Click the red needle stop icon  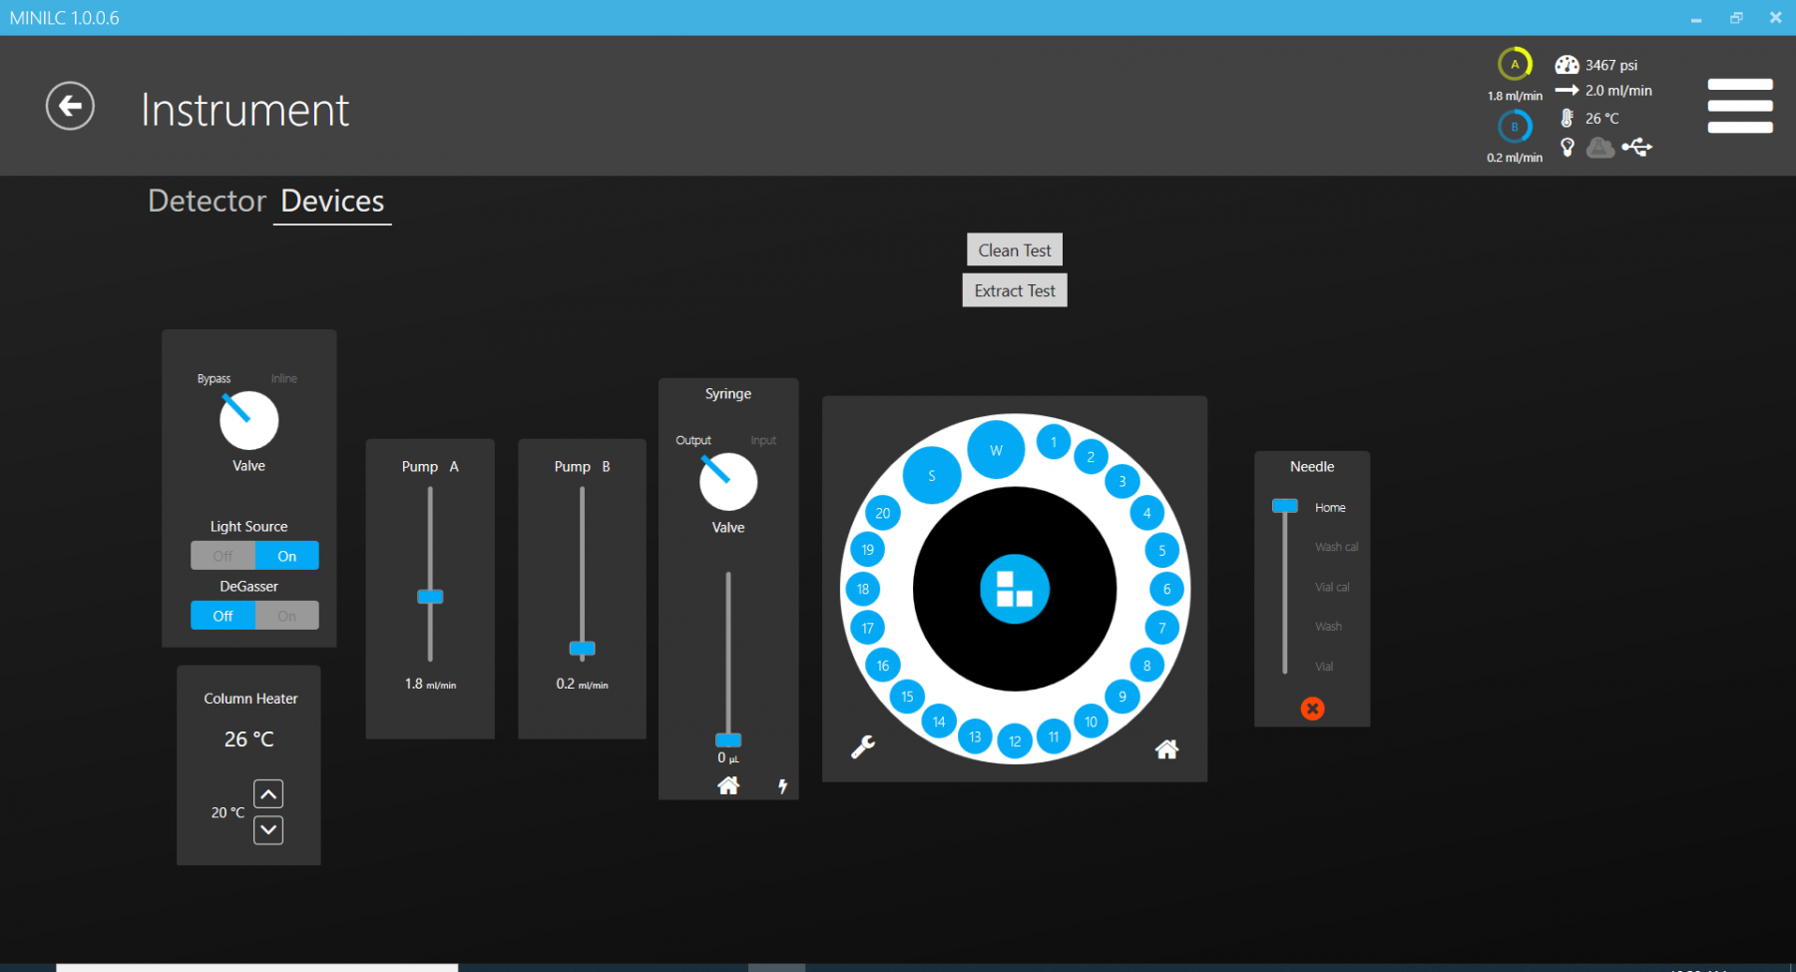point(1312,709)
